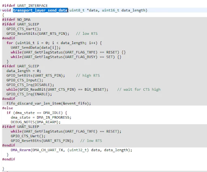
Task: Click the 'uint8_t *data' parameter
Action: [x=83, y=10]
